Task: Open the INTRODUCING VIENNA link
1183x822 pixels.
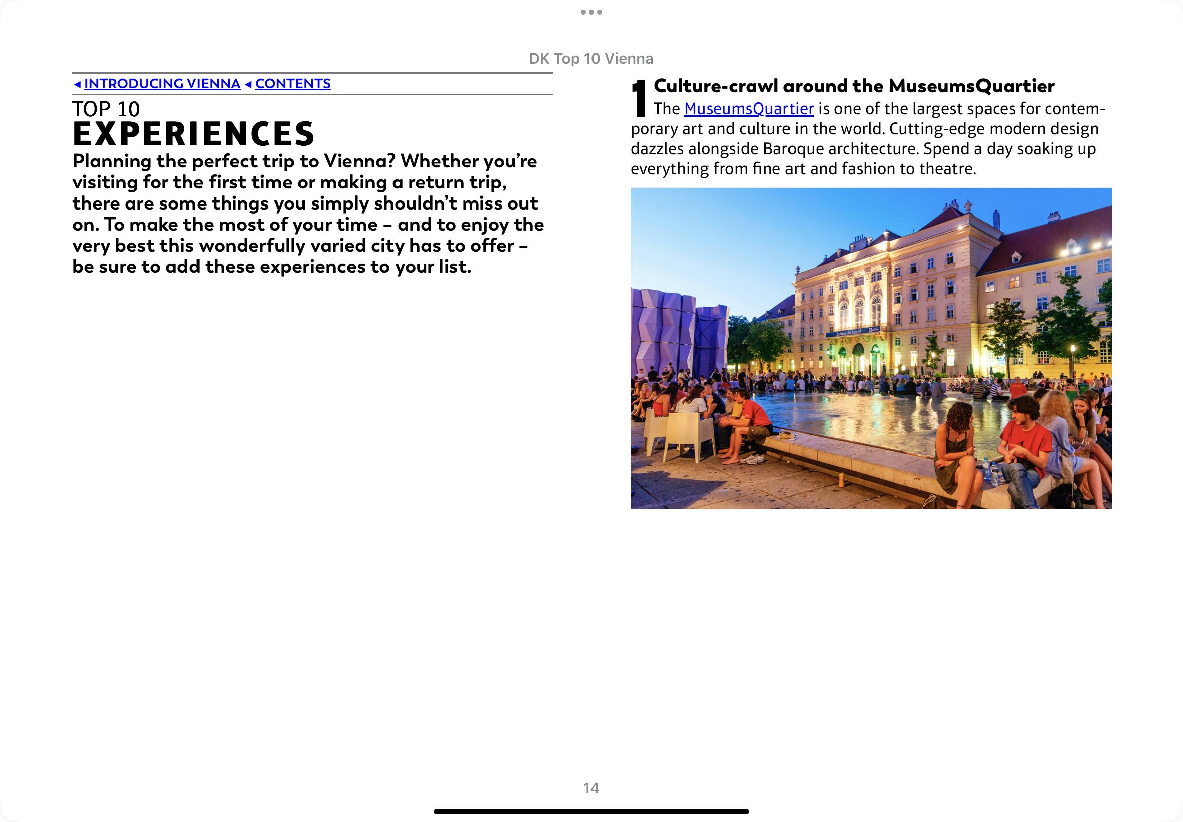Action: (162, 83)
